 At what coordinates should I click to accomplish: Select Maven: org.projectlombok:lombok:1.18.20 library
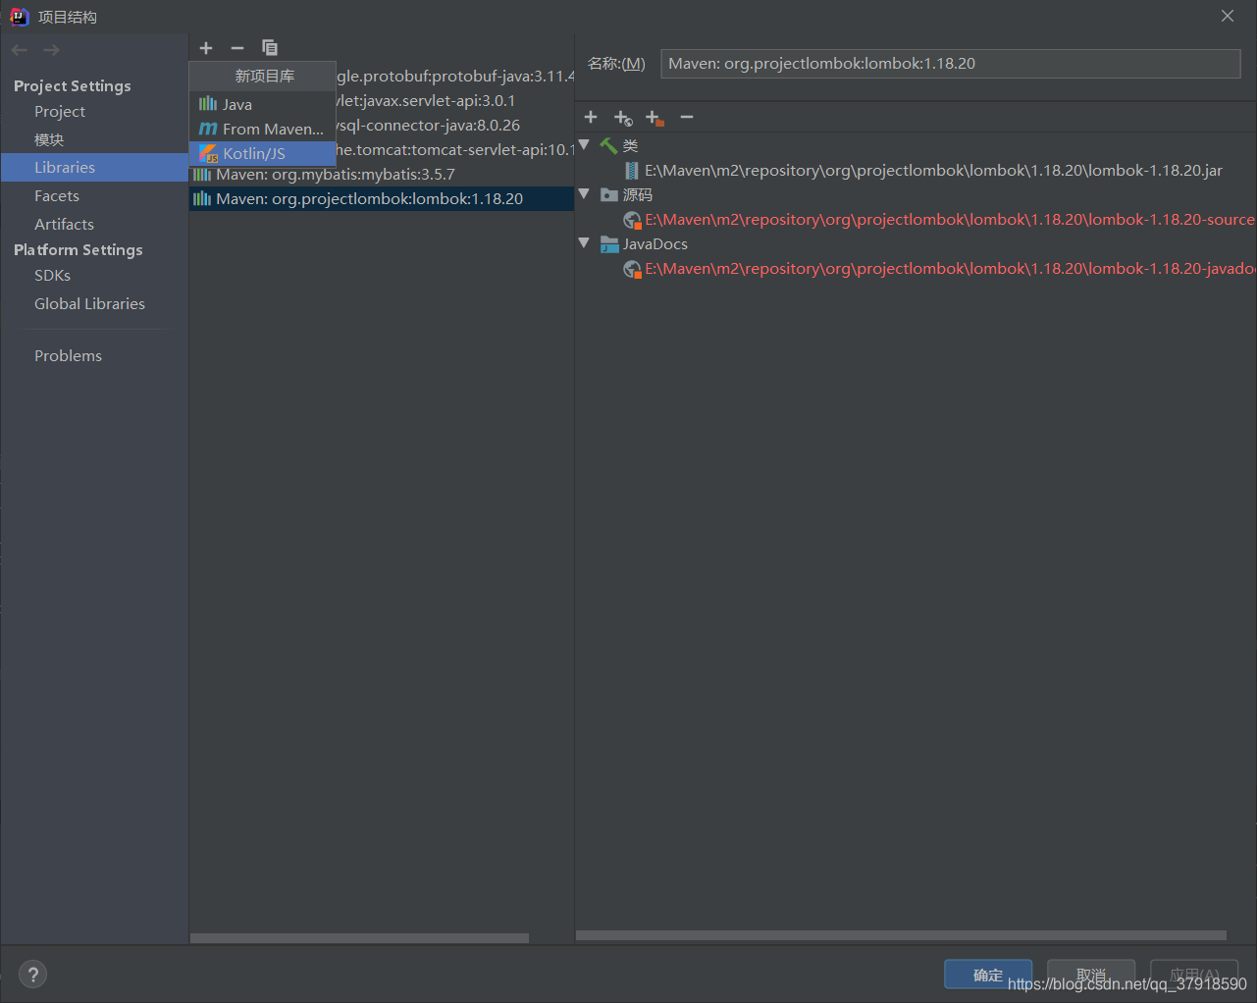[x=382, y=199]
